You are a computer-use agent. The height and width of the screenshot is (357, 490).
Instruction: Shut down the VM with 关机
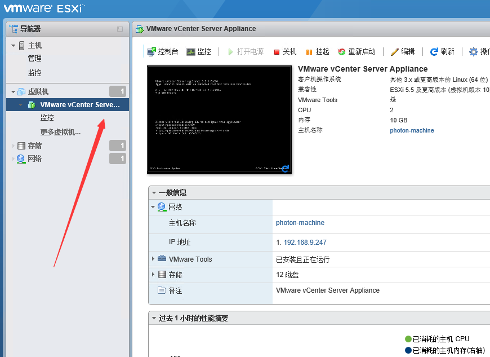point(285,51)
